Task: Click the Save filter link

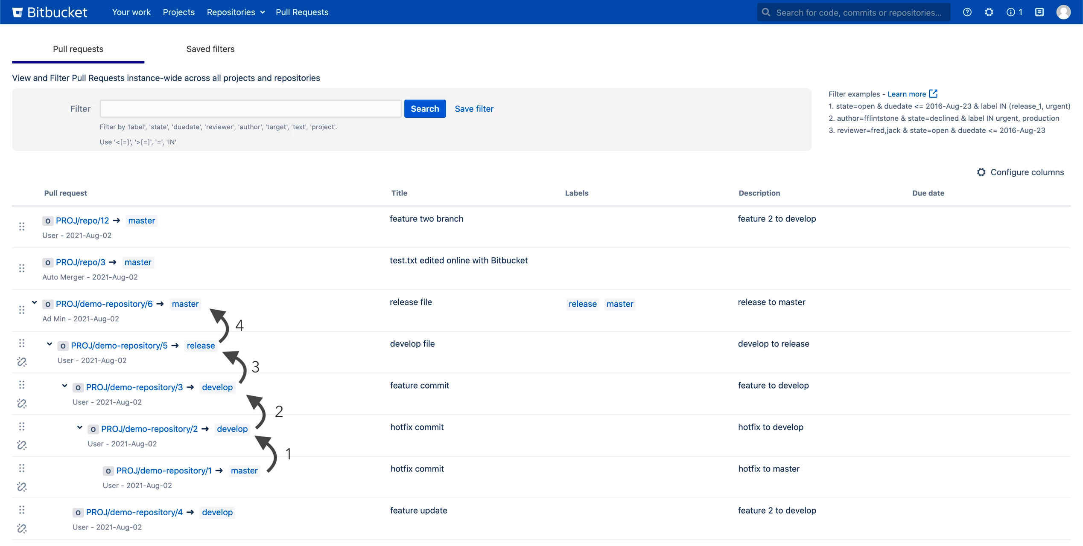Action: click(x=474, y=108)
